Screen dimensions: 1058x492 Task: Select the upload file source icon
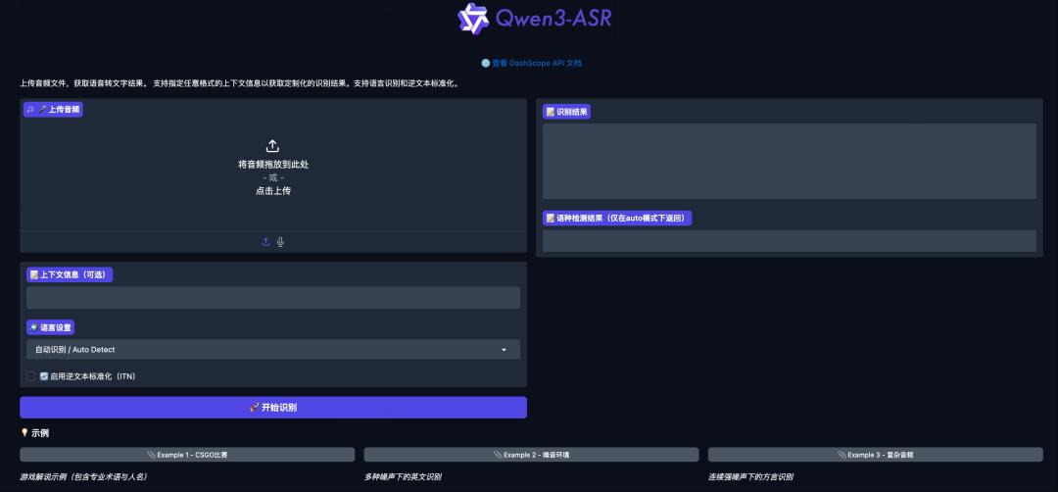click(x=265, y=242)
